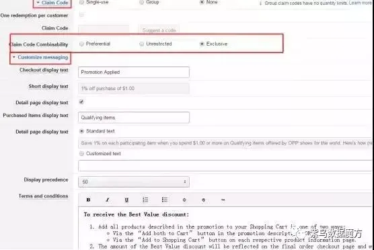374x250 pixels.
Task: Click the last icon in terms editor toolbar
Action: [223, 200]
